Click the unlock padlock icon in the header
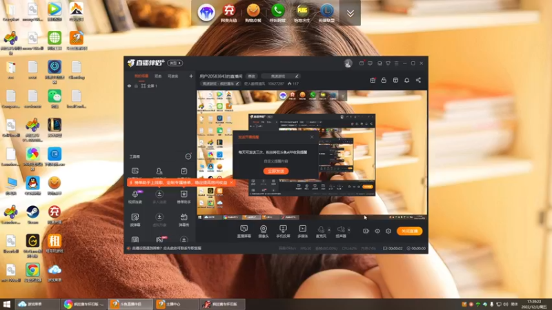The image size is (552, 310). pyautogui.click(x=384, y=80)
